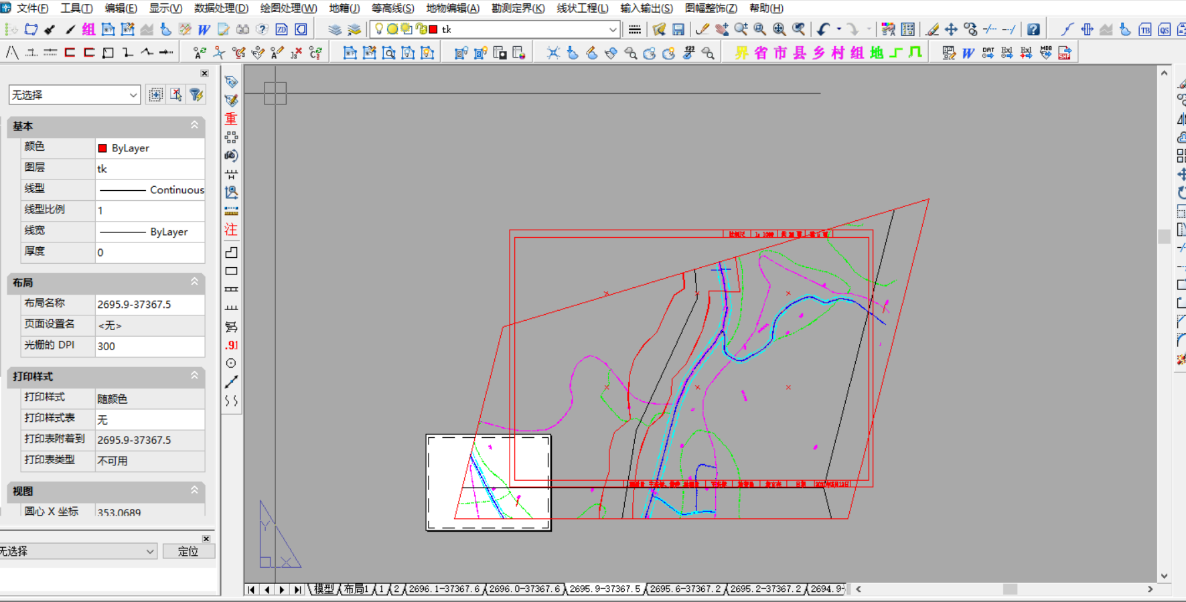Viewport: 1186px width, 602px height.
Task: Click the 光栅的 DPI value field
Action: [150, 346]
